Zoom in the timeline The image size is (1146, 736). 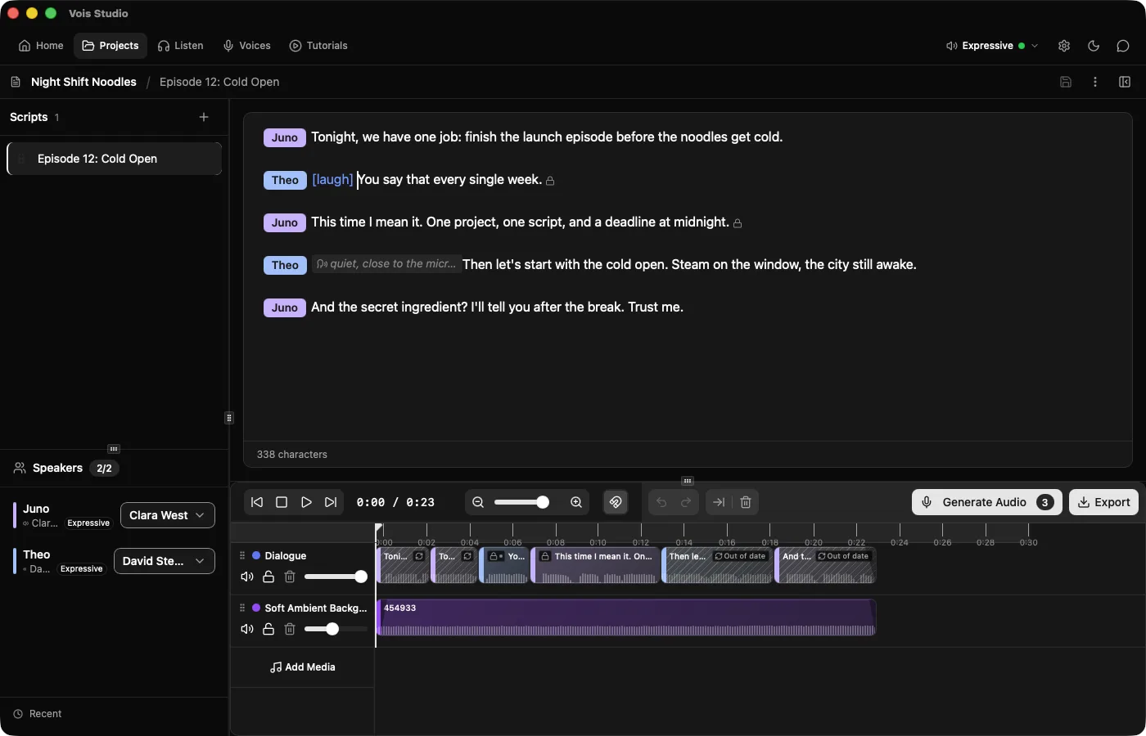pyautogui.click(x=576, y=502)
